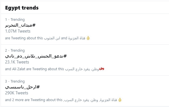Open قناة الجزيرة account in first trend
The image size is (169, 107).
pyautogui.click(x=77, y=38)
